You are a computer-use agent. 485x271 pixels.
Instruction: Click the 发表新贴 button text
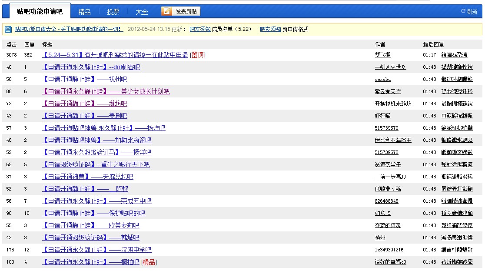186,11
